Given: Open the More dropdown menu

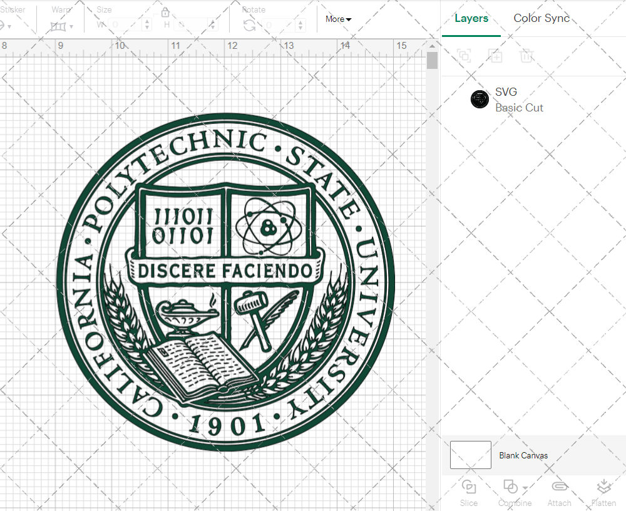Looking at the screenshot, I should click(337, 19).
